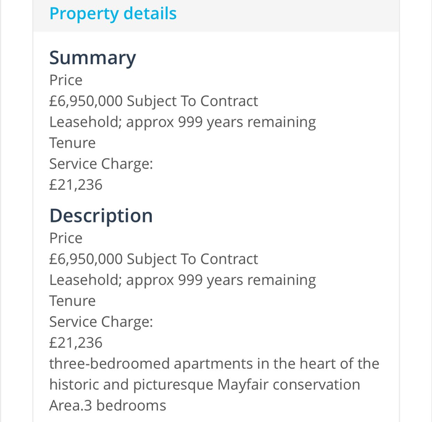Click Service Charge label in Description section
This screenshot has height=422, width=432.
[101, 322]
